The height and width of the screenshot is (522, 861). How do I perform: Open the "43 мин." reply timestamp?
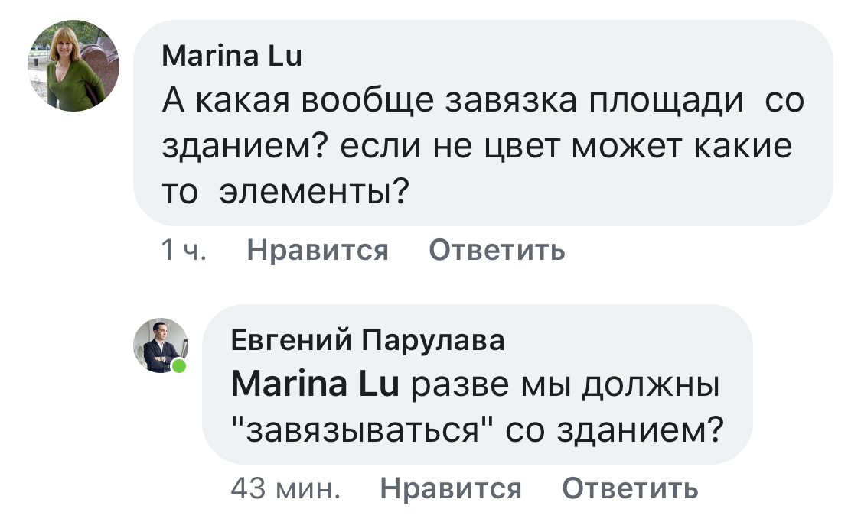coord(285,488)
